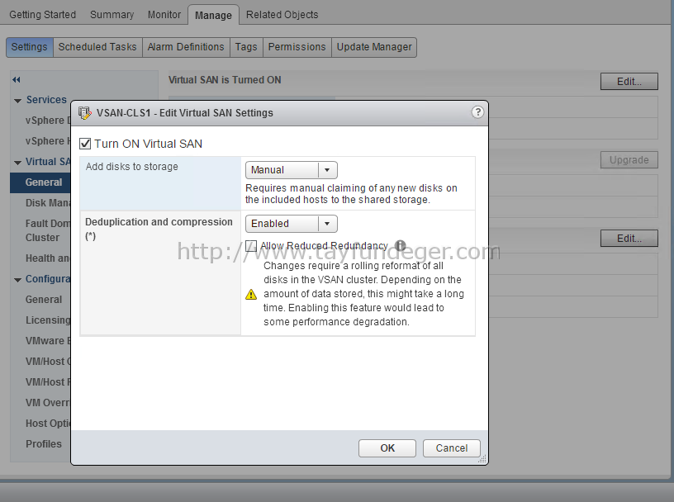
Task: Open the Update Manager sub-tab
Action: (x=374, y=47)
